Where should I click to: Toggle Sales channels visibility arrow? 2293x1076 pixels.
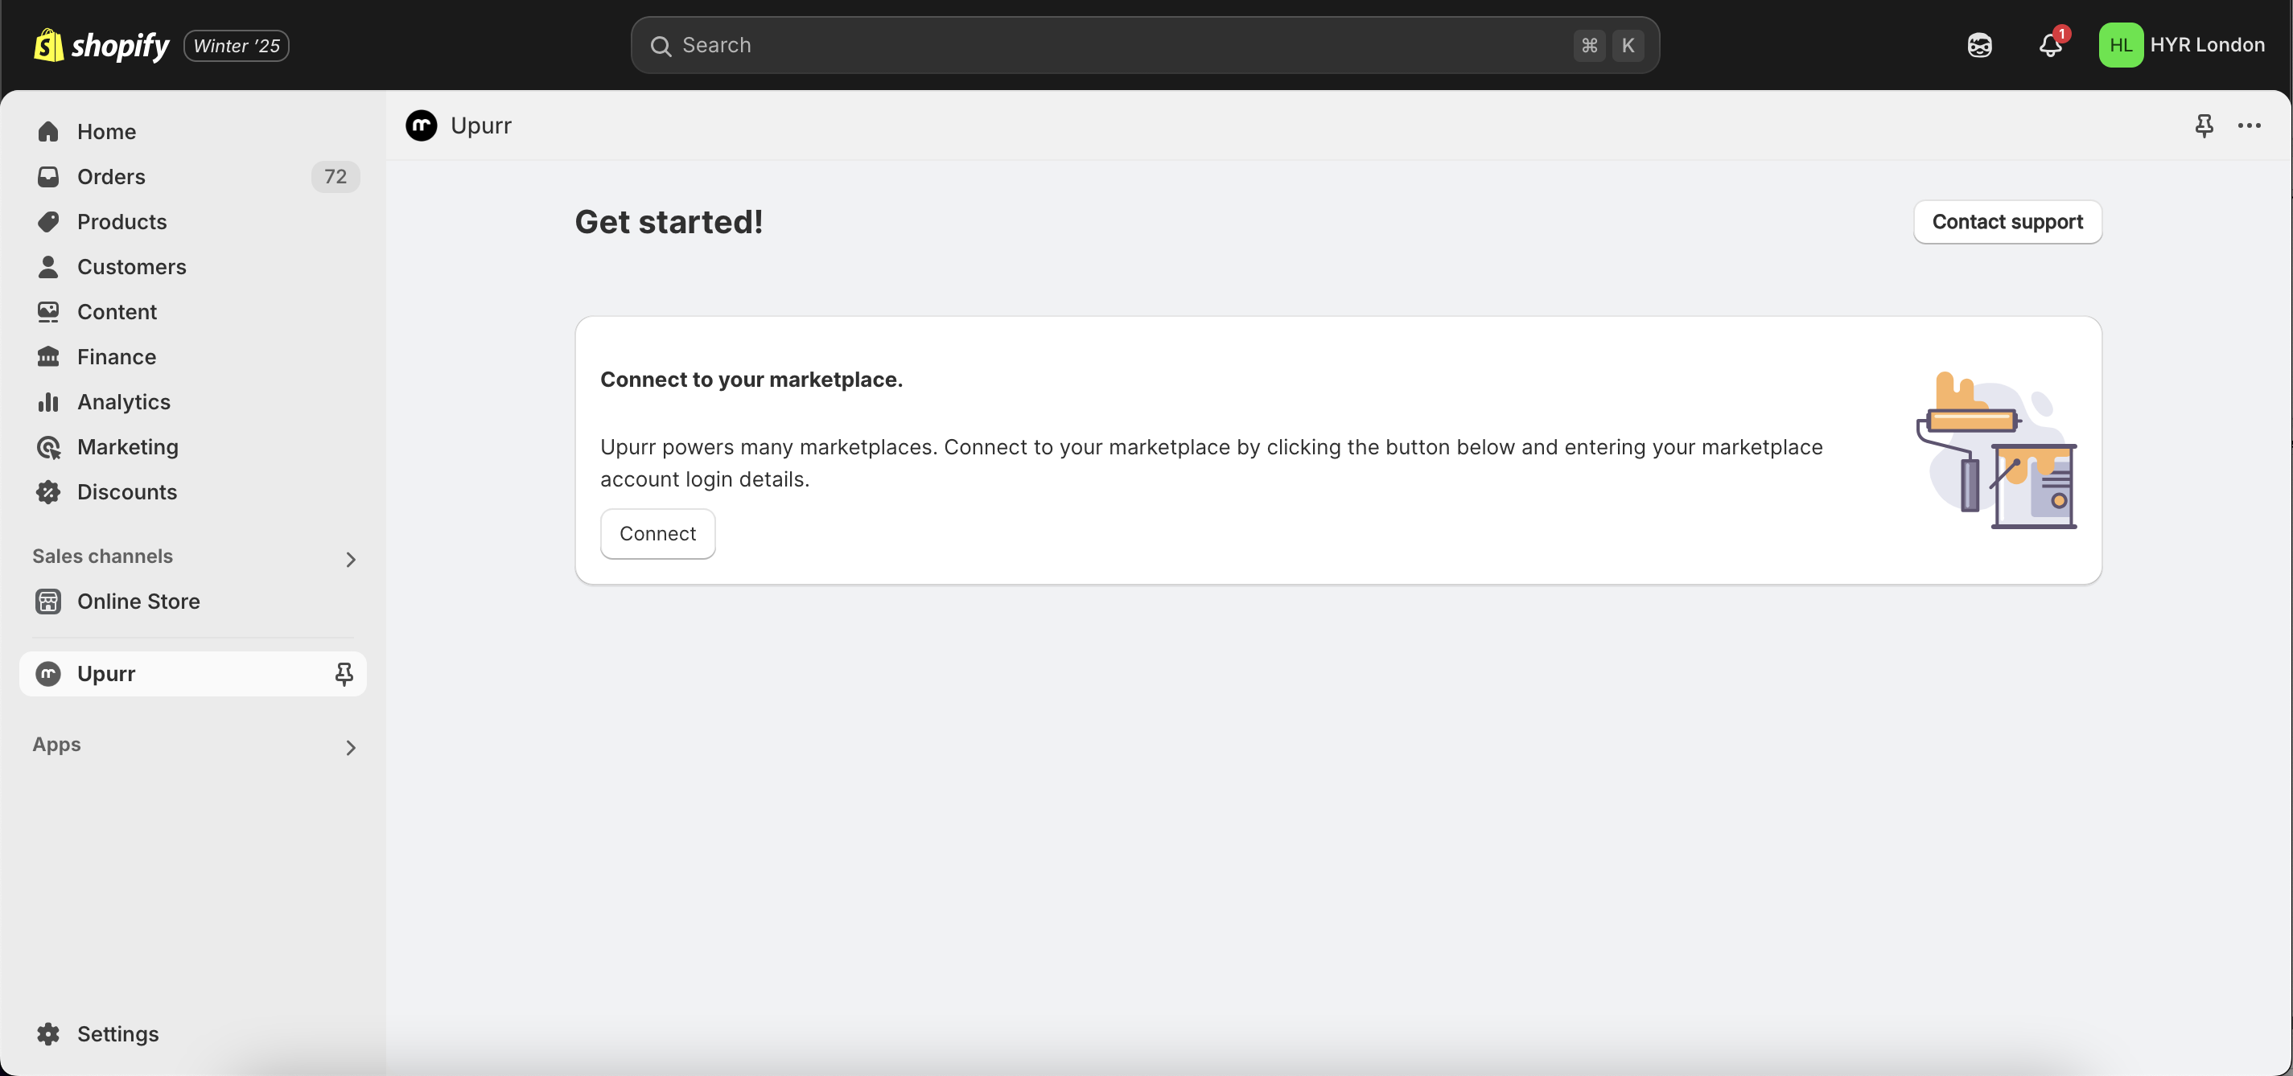pyautogui.click(x=348, y=557)
